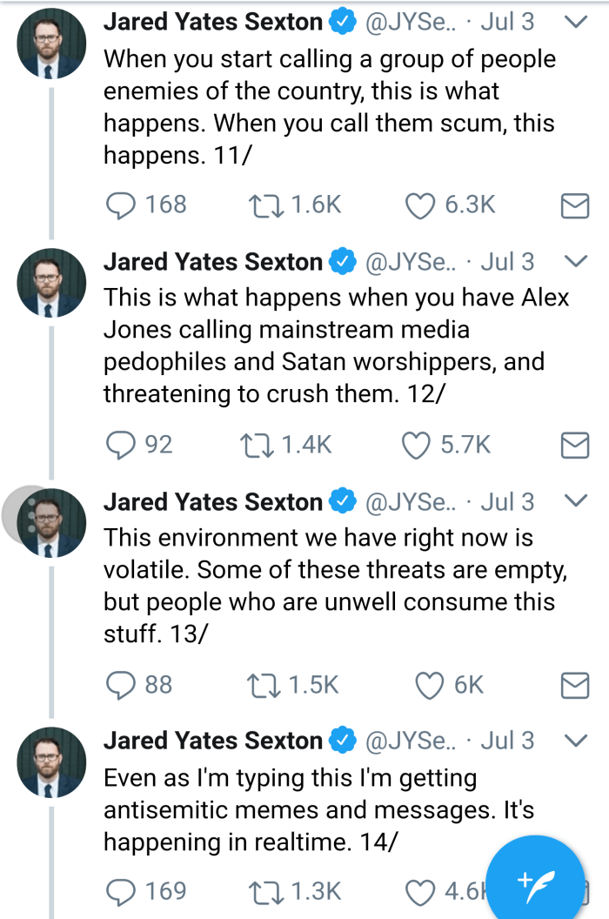Like the tweet with 6.3K likes
Image resolution: width=609 pixels, height=919 pixels.
point(421,205)
